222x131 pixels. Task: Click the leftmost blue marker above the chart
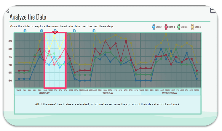coord(25,31)
